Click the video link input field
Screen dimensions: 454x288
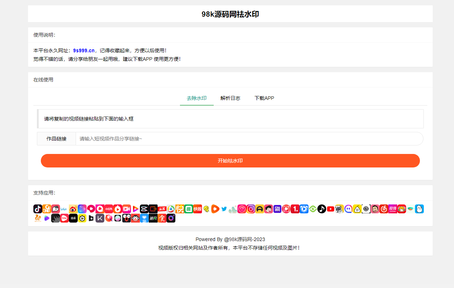click(x=248, y=139)
